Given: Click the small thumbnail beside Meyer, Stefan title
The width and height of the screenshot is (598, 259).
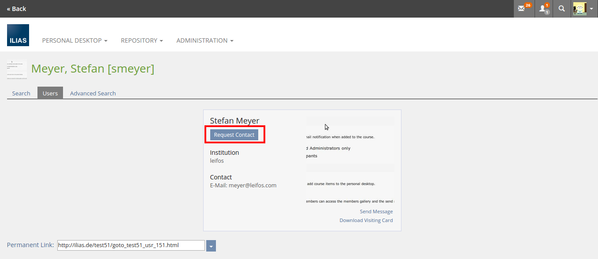Looking at the screenshot, I should (x=17, y=69).
